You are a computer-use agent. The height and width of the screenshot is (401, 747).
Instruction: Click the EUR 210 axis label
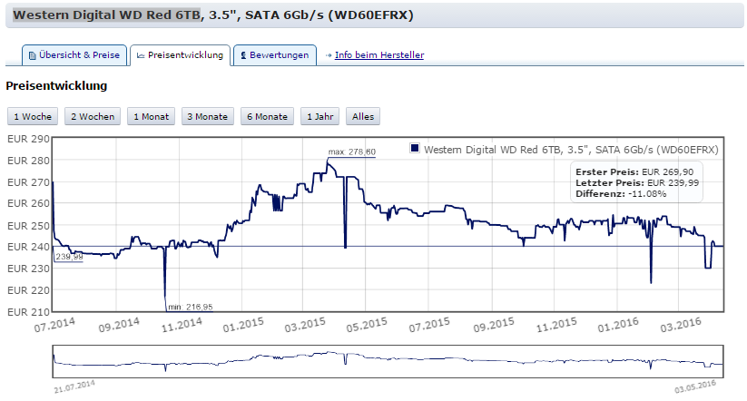point(28,312)
